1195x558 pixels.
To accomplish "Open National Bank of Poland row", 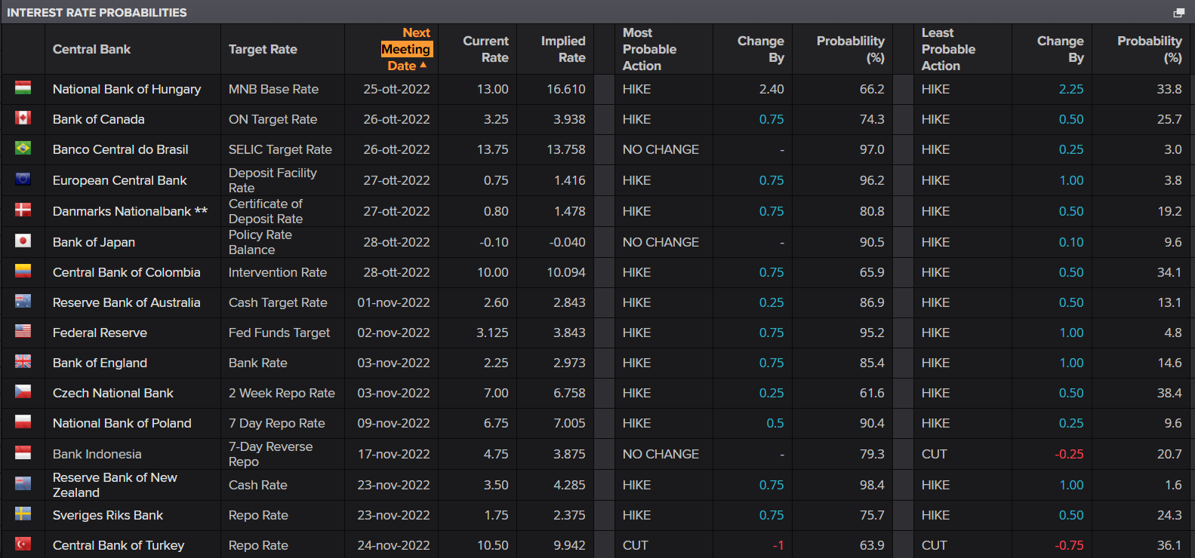I will tap(597, 423).
